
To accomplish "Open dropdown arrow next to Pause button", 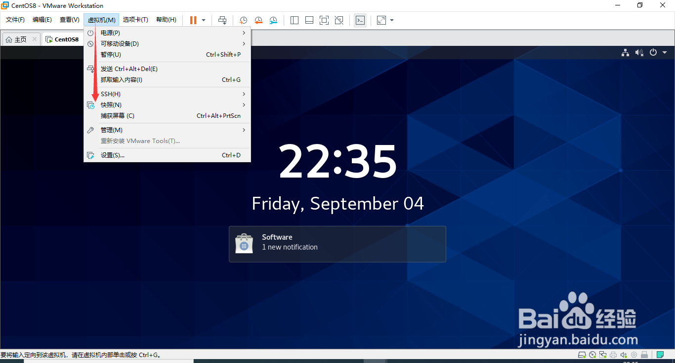I will point(204,20).
